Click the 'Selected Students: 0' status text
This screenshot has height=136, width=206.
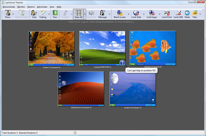tap(28, 133)
